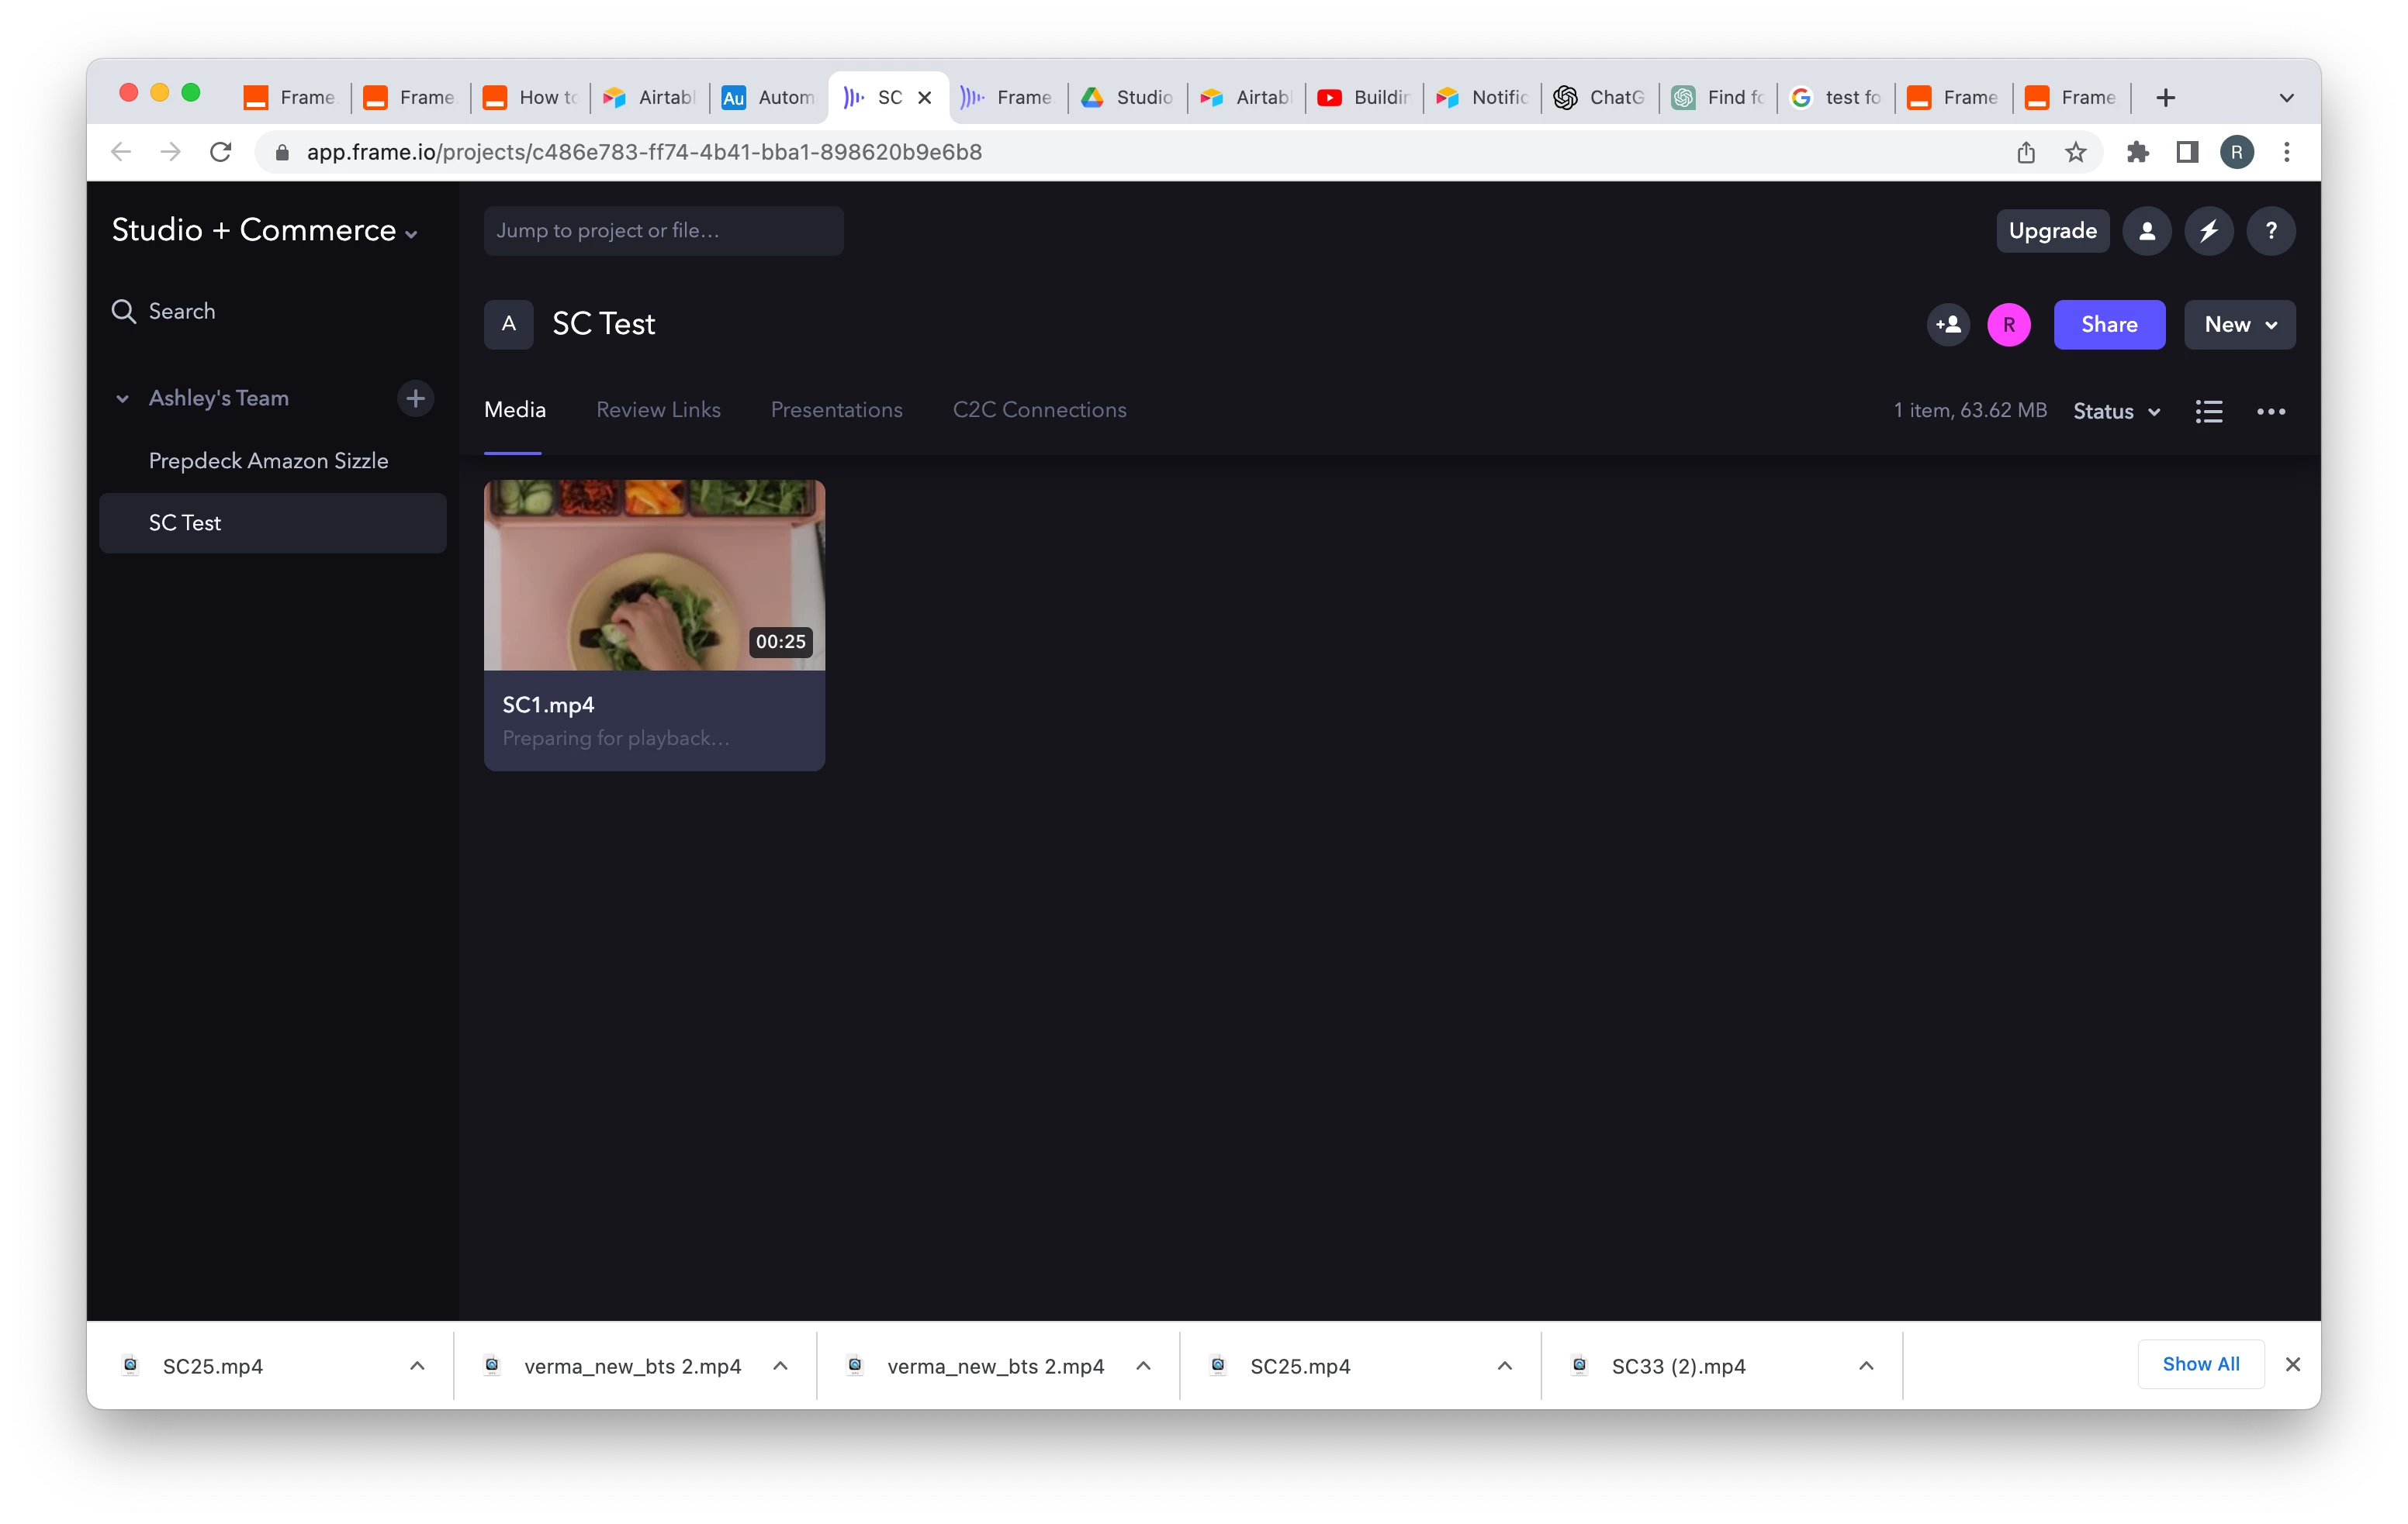
Task: Expand the New dropdown button
Action: tap(2239, 325)
